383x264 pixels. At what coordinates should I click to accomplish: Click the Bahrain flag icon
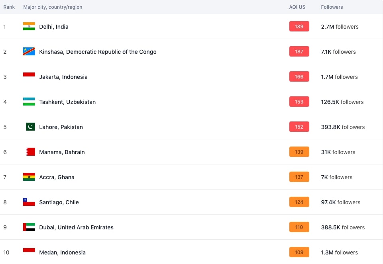[31, 152]
